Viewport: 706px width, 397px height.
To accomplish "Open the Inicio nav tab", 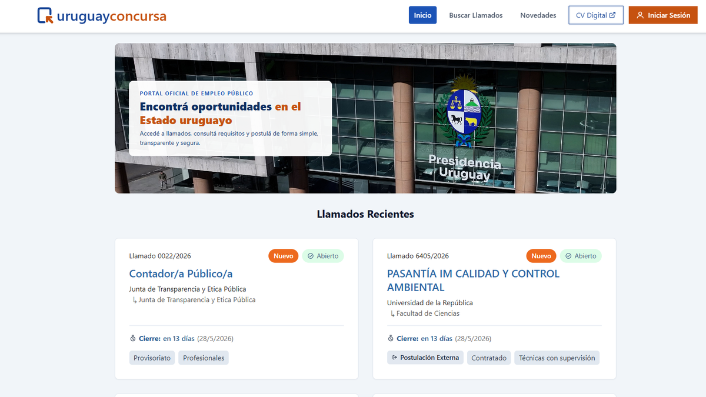I will [422, 15].
